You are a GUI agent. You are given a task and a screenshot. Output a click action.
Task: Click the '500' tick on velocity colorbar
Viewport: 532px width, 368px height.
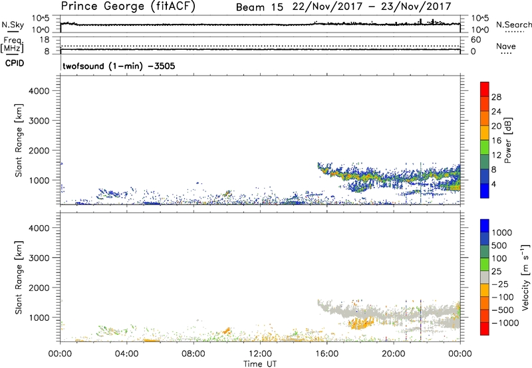499,245
